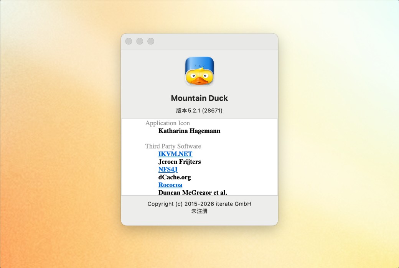Click the Mountain Duck app icon

[199, 70]
